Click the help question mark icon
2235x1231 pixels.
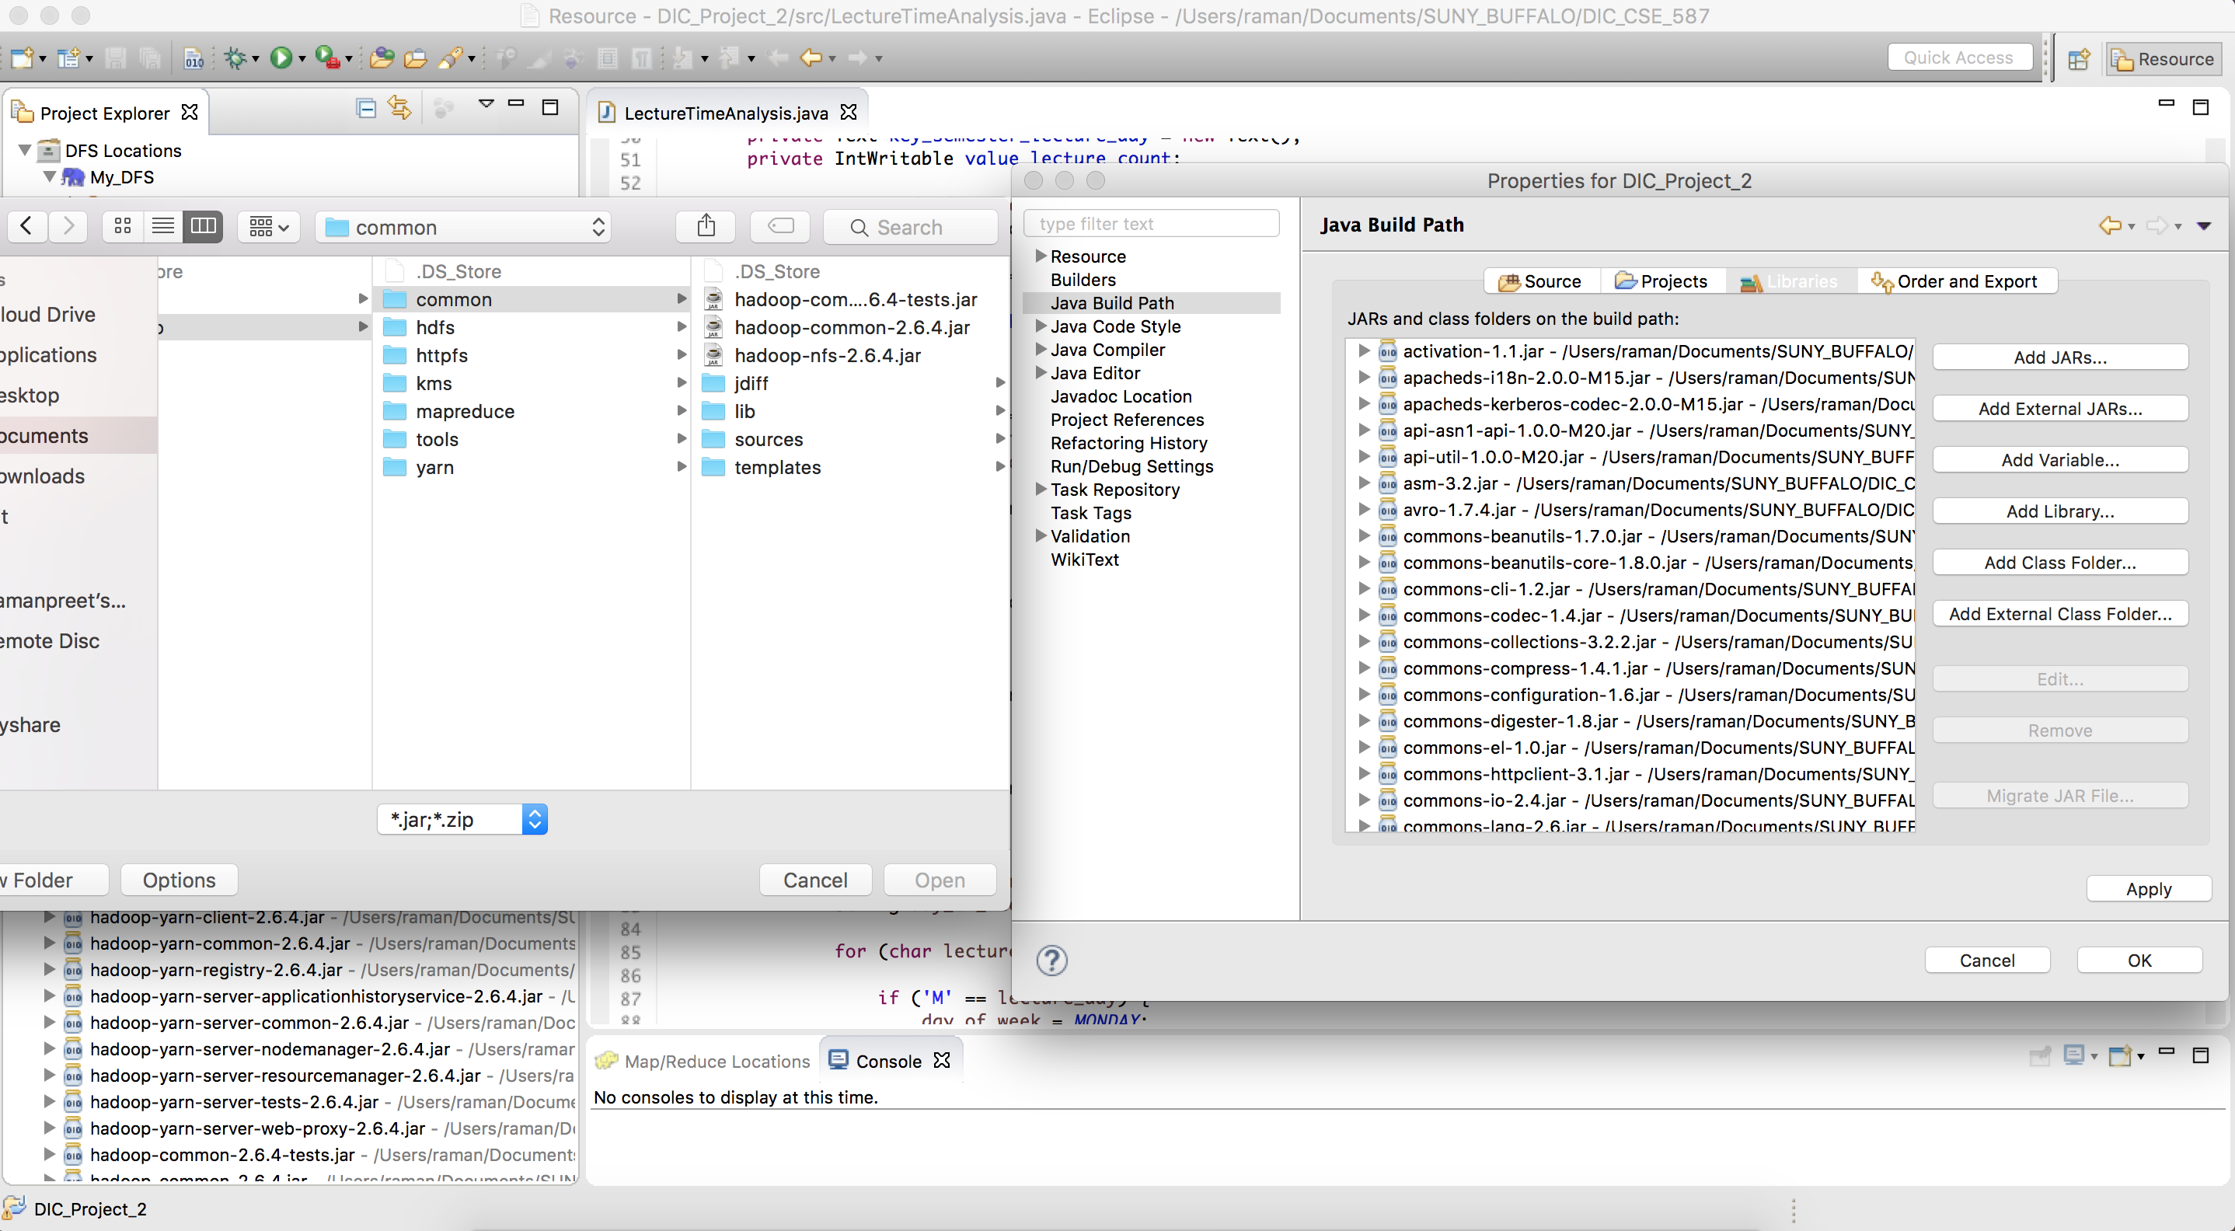click(1051, 961)
